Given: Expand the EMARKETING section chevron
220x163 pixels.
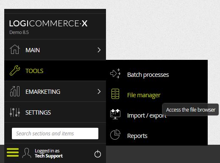Looking at the screenshot, I should pyautogui.click(x=99, y=91).
